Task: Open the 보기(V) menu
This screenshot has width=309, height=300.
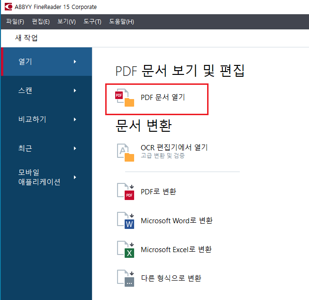Action: pos(67,21)
